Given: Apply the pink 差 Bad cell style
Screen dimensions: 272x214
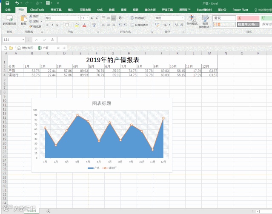Looking at the screenshot, I should 248,18.
